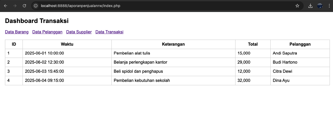Click ID cell in Citra Dewi row

[14, 71]
